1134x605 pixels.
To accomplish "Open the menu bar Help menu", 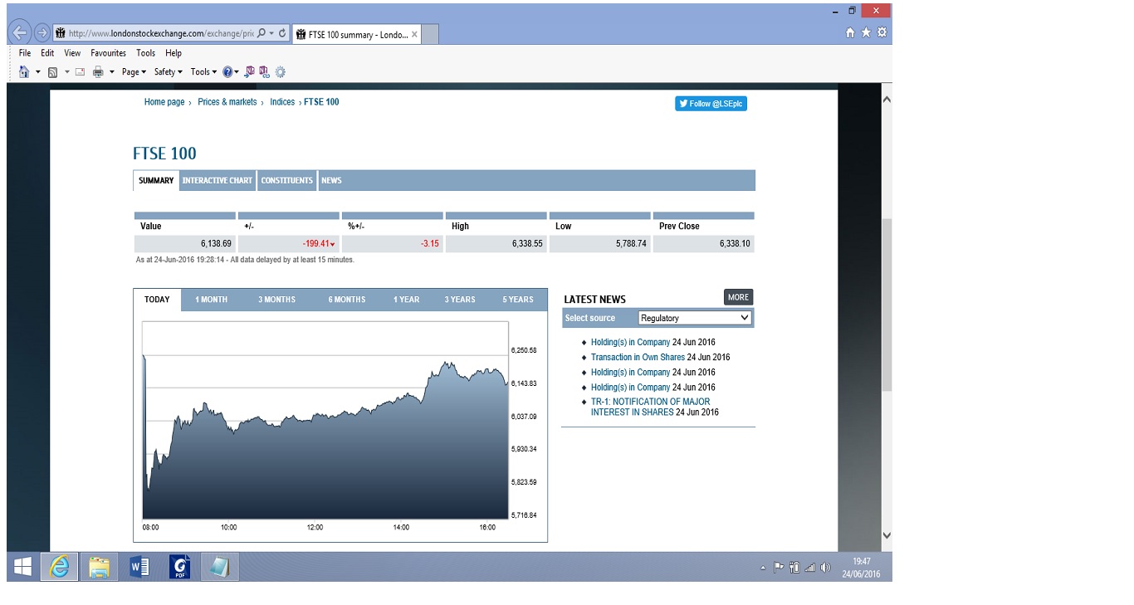I will pos(174,53).
